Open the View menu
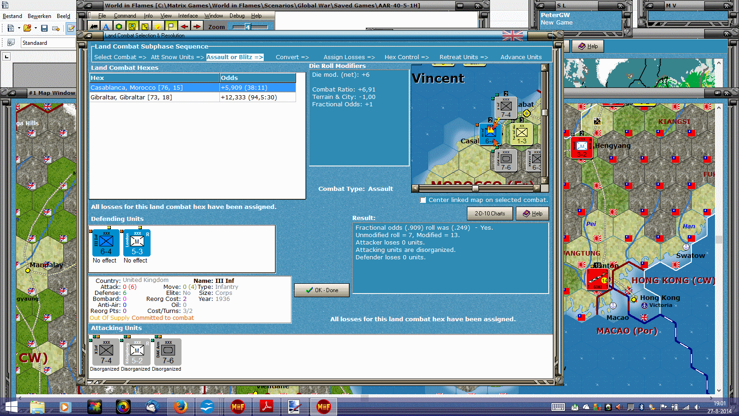Image resolution: width=739 pixels, height=416 pixels. tap(166, 16)
